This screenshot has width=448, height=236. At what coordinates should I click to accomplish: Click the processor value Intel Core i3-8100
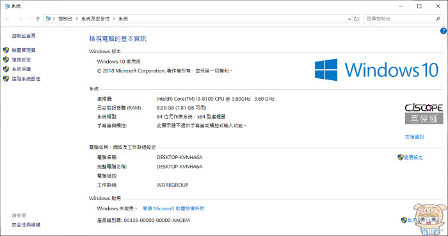click(216, 99)
